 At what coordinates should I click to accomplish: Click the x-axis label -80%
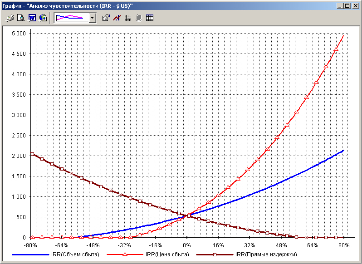(30, 245)
